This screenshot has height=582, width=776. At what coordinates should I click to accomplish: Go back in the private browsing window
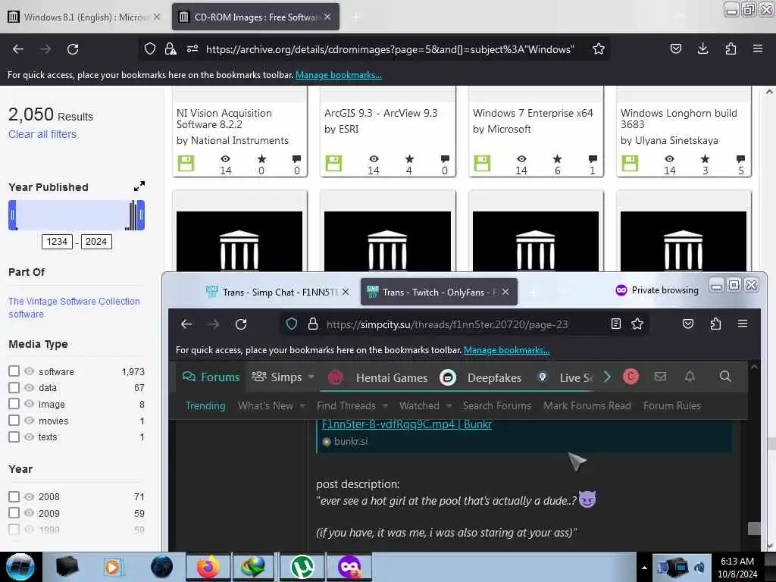coord(186,324)
